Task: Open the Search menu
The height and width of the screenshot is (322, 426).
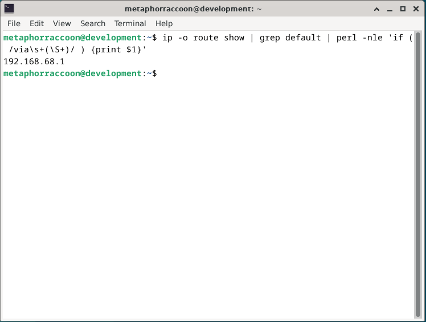Action: point(92,23)
